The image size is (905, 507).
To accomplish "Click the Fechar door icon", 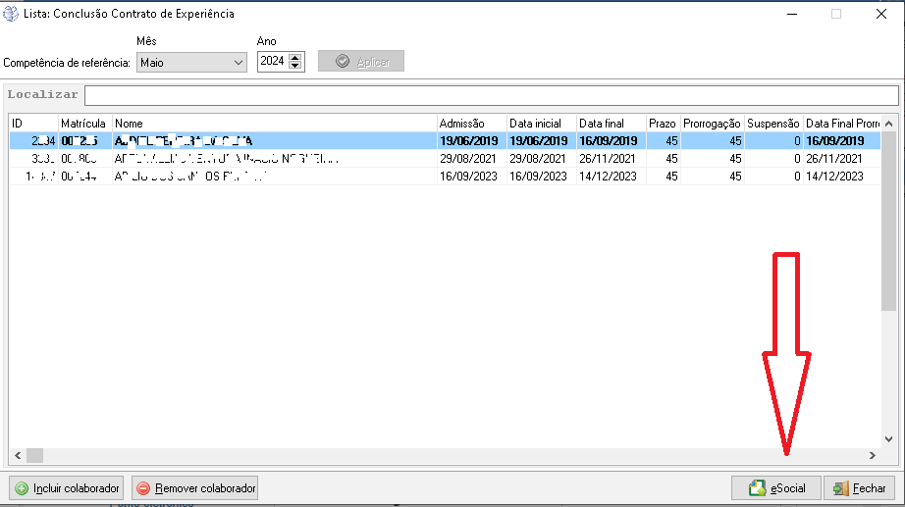I will click(x=841, y=488).
